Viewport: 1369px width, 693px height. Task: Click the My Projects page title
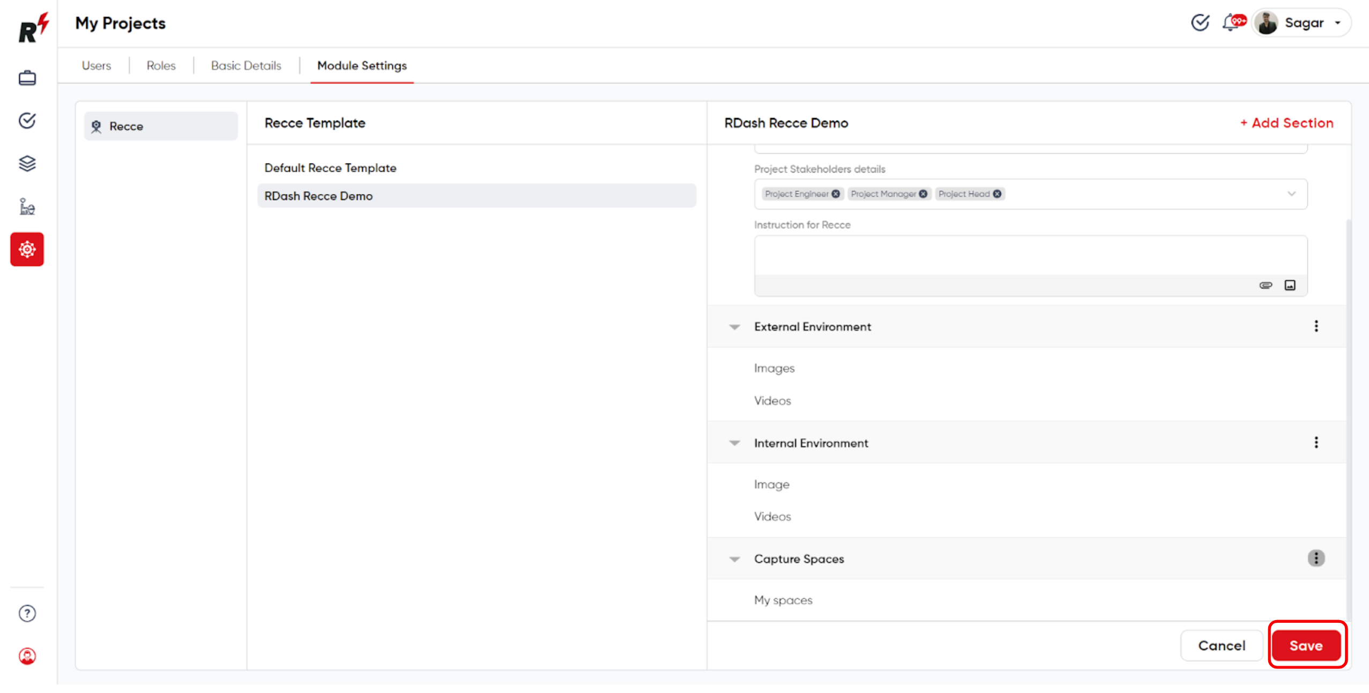click(120, 23)
